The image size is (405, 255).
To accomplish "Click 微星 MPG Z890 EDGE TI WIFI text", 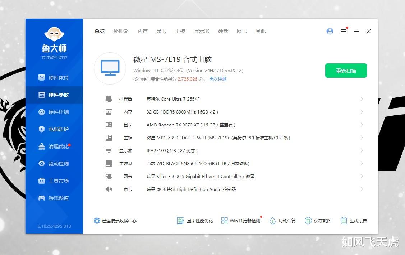I will (218, 138).
